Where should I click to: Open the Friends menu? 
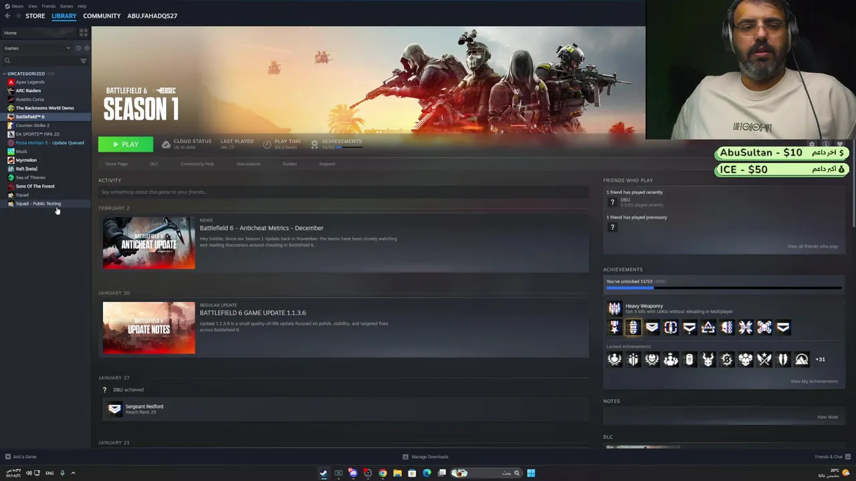pyautogui.click(x=48, y=6)
